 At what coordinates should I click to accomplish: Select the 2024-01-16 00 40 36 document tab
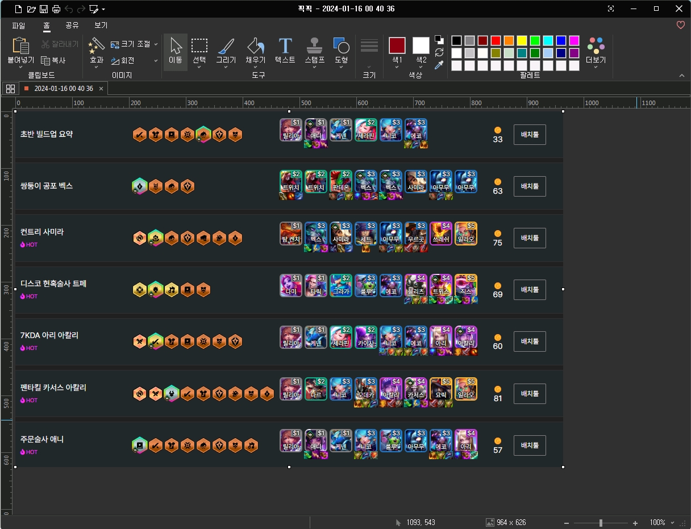64,89
